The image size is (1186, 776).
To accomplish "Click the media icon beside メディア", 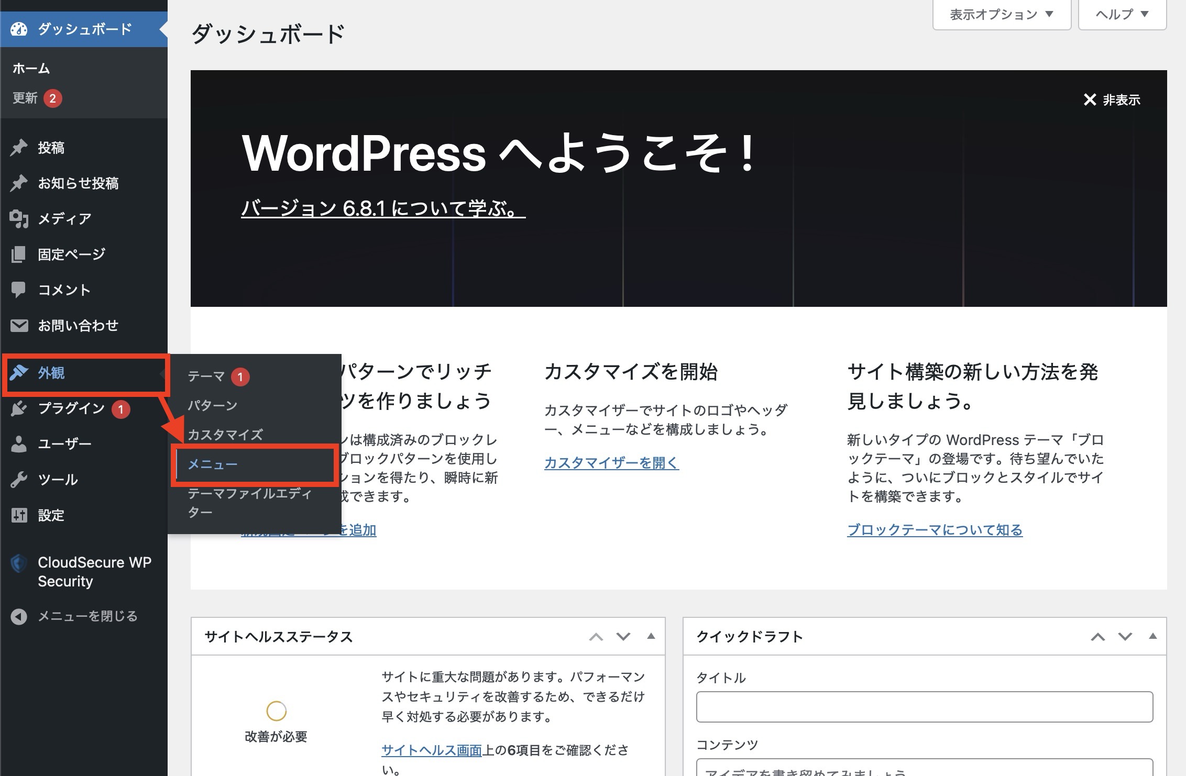I will (x=19, y=219).
